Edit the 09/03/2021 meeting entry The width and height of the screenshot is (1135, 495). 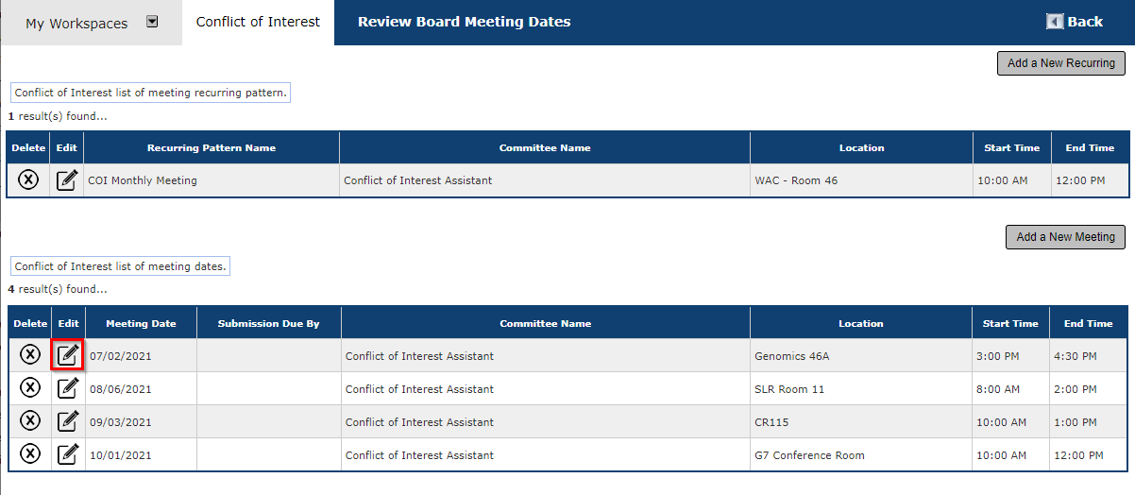point(68,421)
